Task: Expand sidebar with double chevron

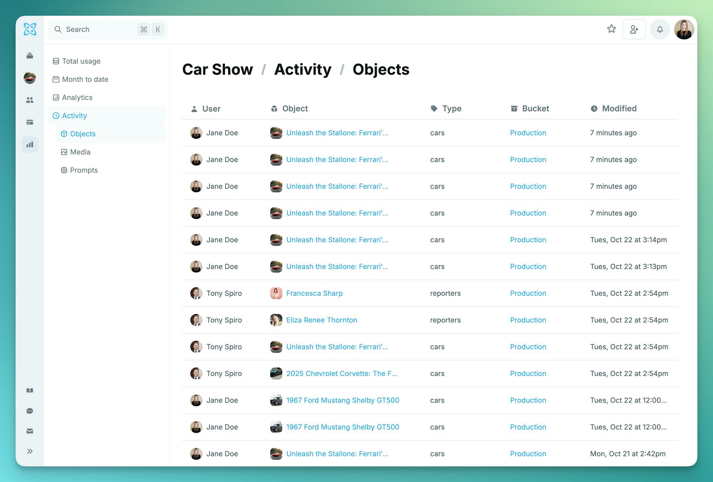Action: pos(30,451)
